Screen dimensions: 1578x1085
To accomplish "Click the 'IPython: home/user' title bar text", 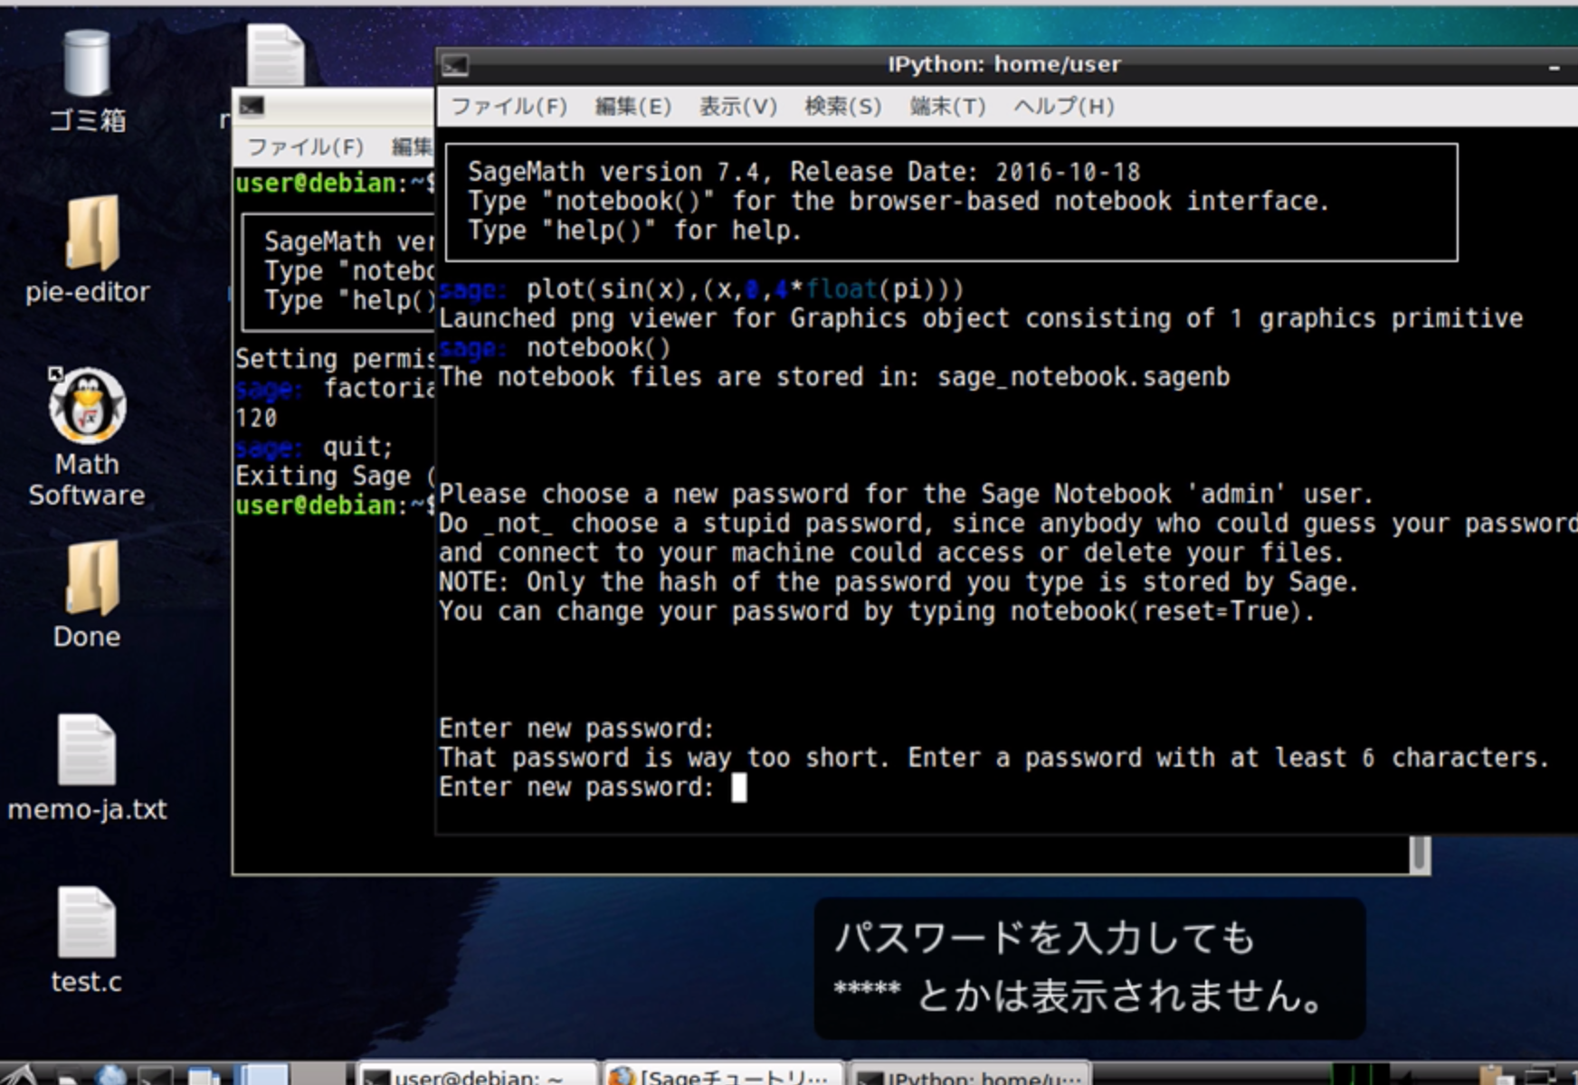I will point(1003,64).
